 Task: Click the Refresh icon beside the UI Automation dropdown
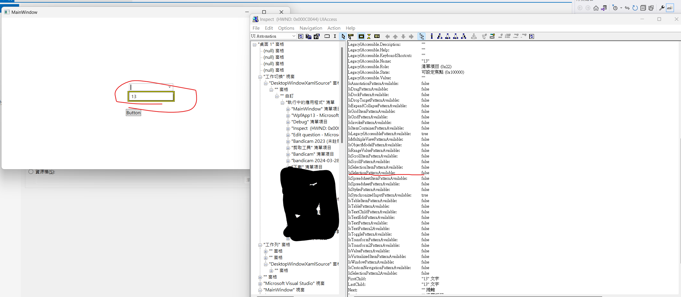(301, 36)
